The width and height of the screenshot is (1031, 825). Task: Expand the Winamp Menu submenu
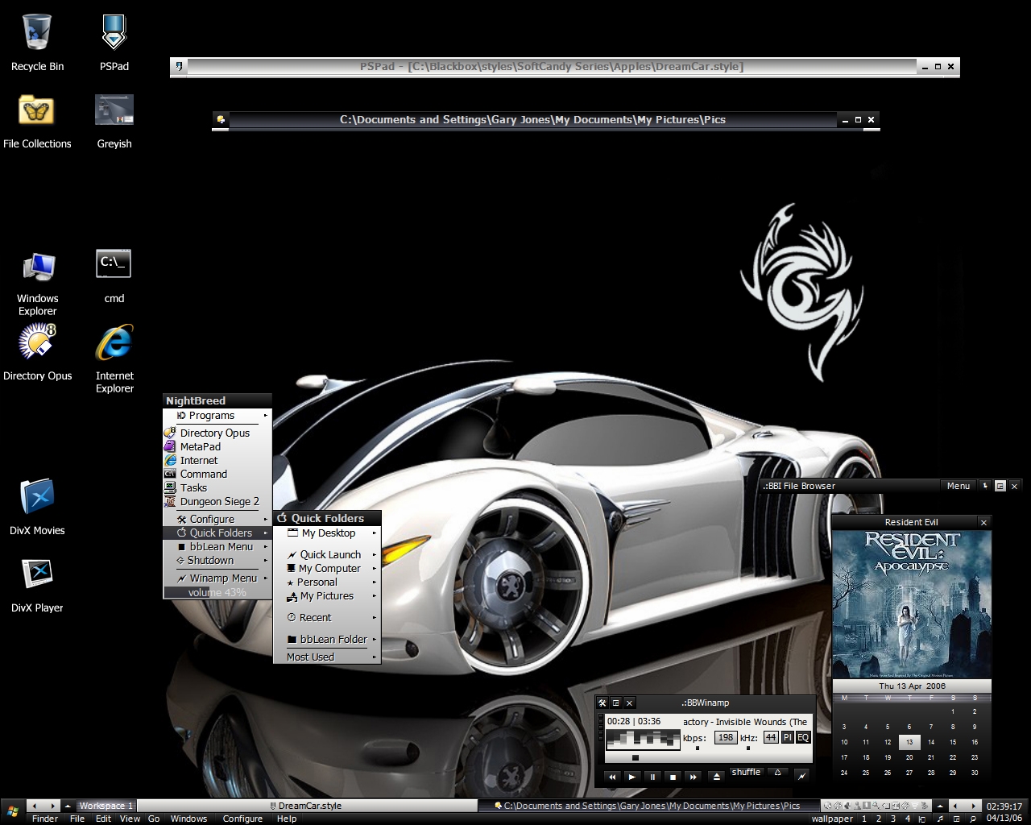pyautogui.click(x=217, y=578)
